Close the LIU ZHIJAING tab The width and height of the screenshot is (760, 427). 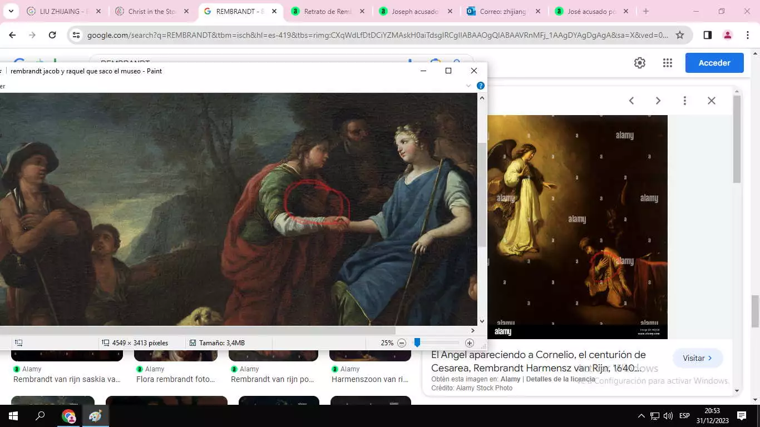[98, 11]
